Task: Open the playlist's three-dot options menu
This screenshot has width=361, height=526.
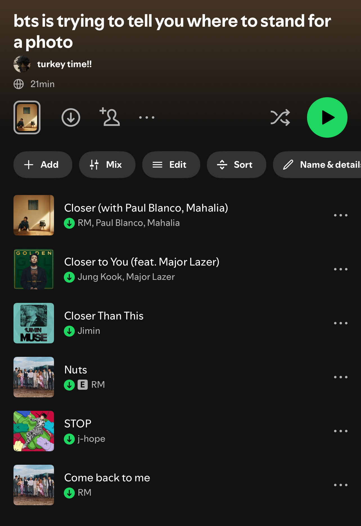Action: point(147,117)
